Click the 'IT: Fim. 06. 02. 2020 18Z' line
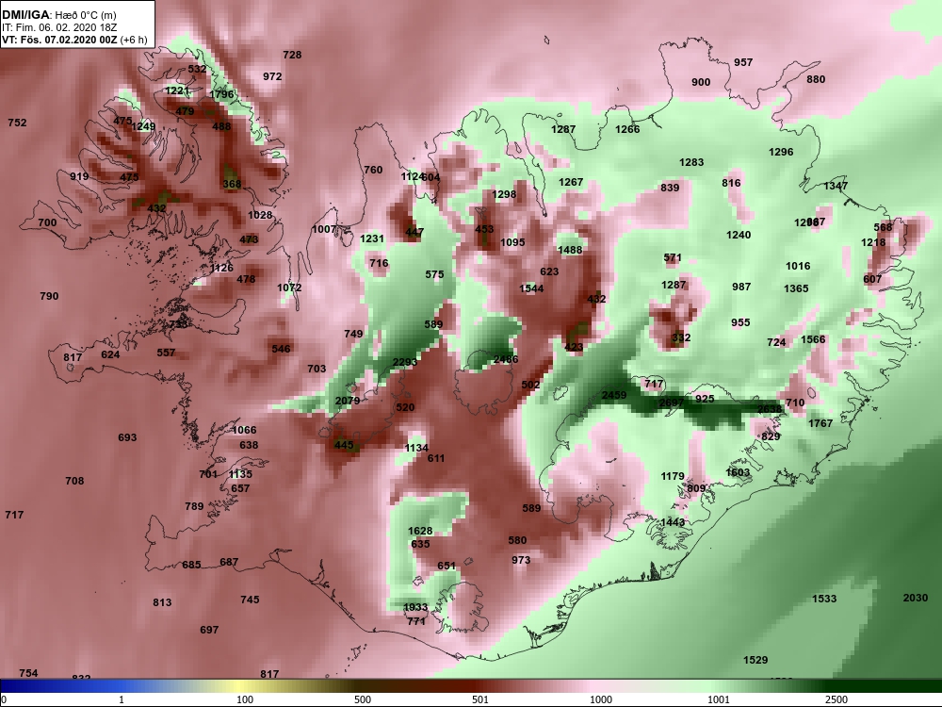This screenshot has height=707, width=942. [58, 27]
